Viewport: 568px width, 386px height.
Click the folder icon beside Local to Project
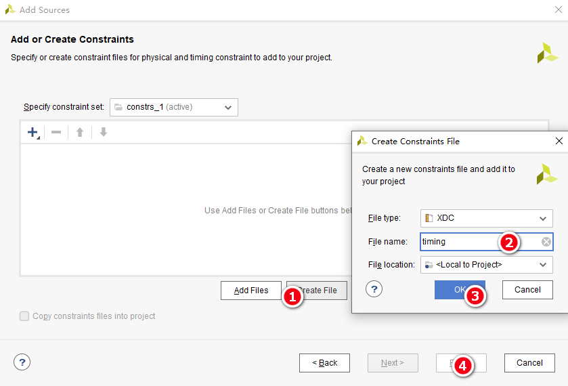[x=429, y=265]
